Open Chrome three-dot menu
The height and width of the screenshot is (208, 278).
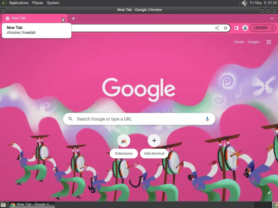(x=272, y=28)
